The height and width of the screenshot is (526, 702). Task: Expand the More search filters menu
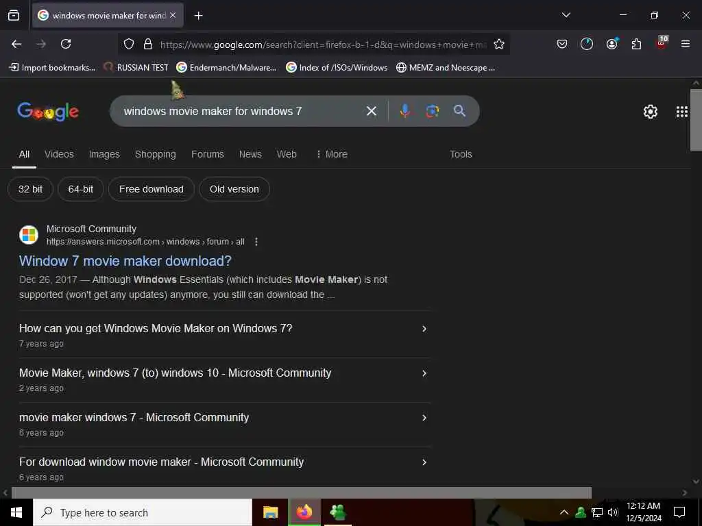pos(331,154)
